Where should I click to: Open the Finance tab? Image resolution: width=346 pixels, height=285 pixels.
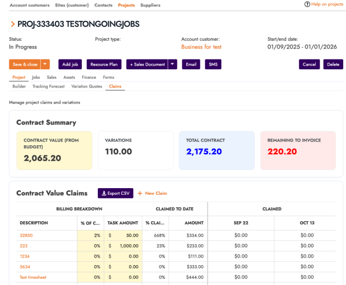[x=88, y=78]
